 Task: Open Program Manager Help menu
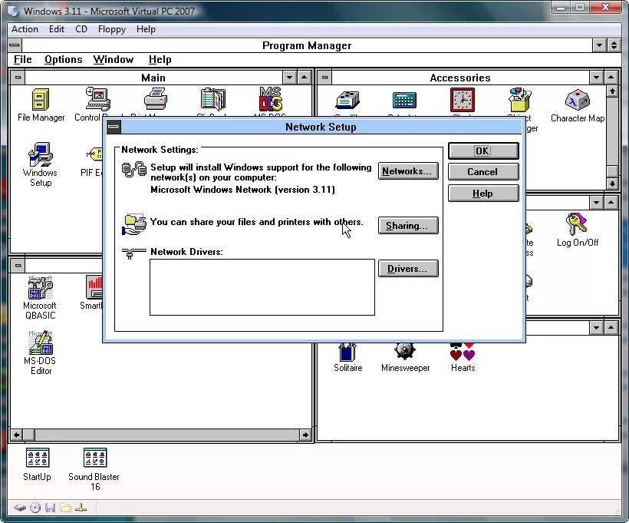tap(160, 59)
